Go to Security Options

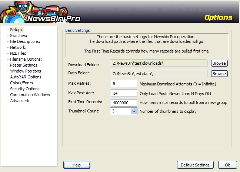(x=25, y=89)
